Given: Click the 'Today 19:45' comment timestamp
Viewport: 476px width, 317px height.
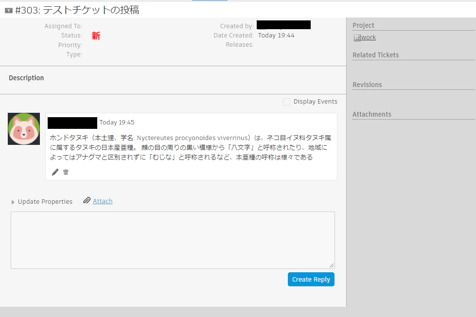Looking at the screenshot, I should coord(117,123).
